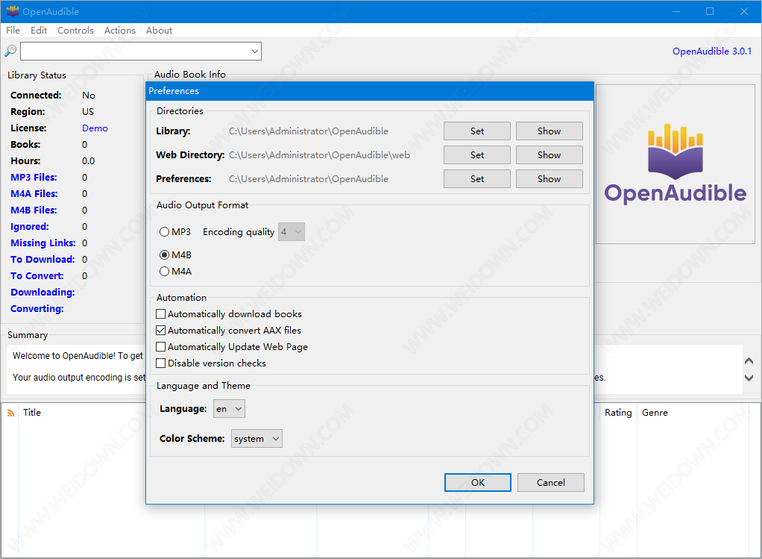This screenshot has width=762, height=559.
Task: Click the Ignored link
Action: pos(30,227)
